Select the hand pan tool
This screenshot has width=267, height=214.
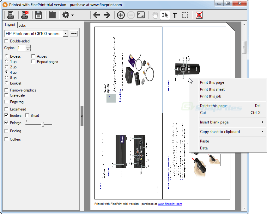[155, 15]
